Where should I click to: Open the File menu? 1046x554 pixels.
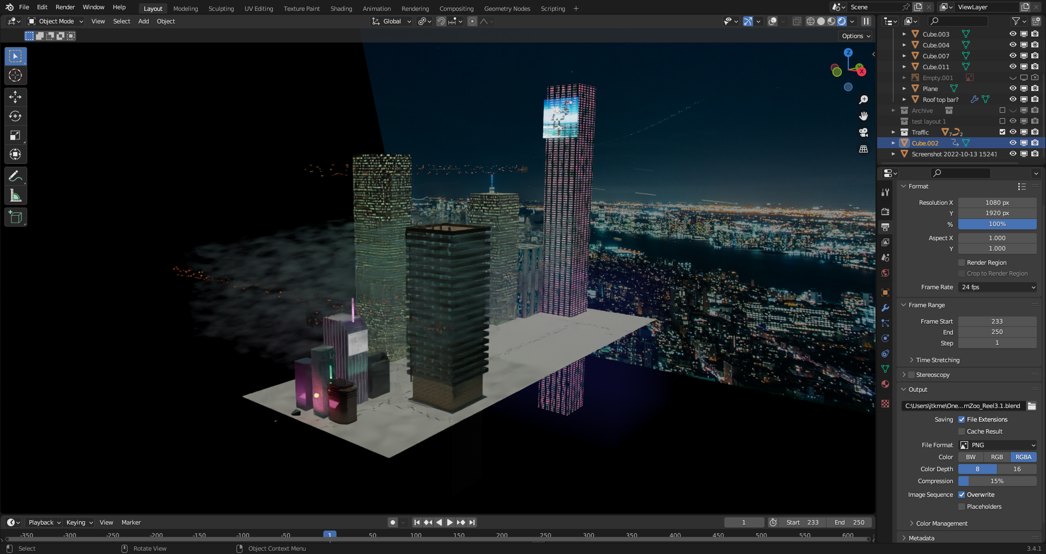24,7
